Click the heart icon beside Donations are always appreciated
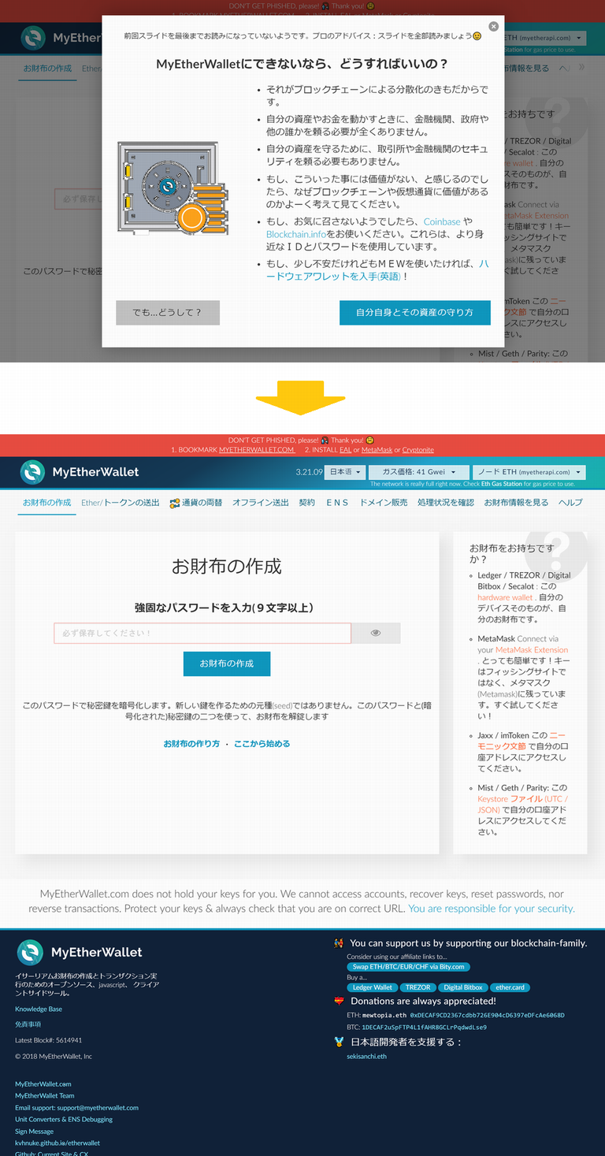The width and height of the screenshot is (605, 1156). [339, 1001]
